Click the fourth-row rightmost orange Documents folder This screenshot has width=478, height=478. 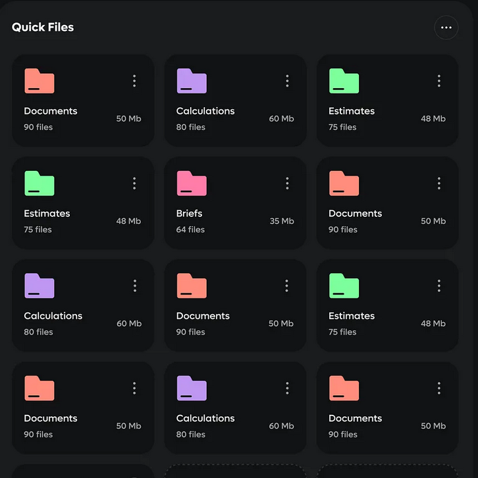[x=344, y=388]
